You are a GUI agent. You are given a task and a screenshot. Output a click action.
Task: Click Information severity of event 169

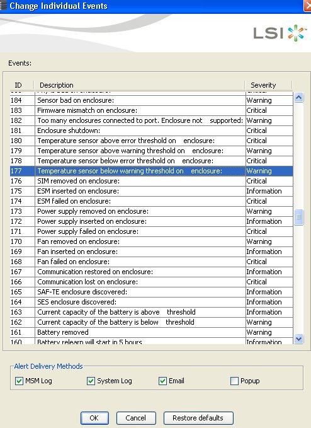pos(269,252)
